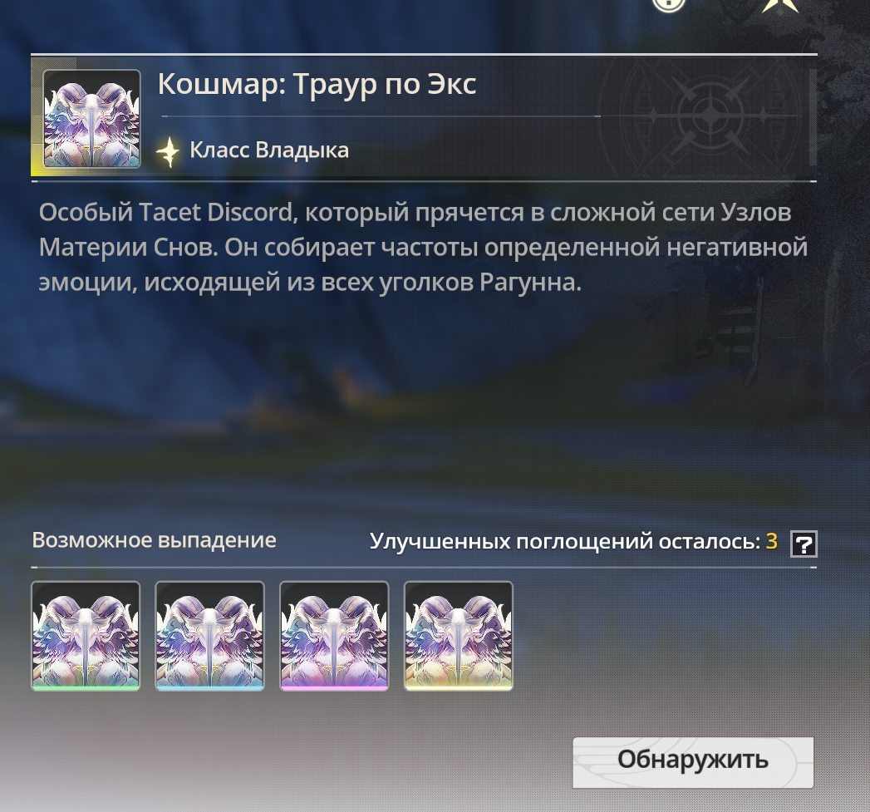Select the purple-rarity echo drop
This screenshot has width=870, height=812.
(x=334, y=636)
